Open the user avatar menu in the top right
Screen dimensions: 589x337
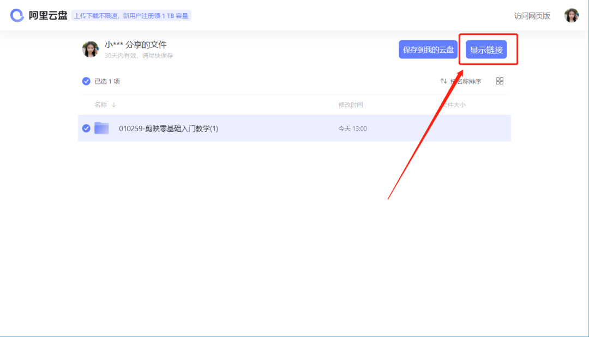pyautogui.click(x=572, y=15)
